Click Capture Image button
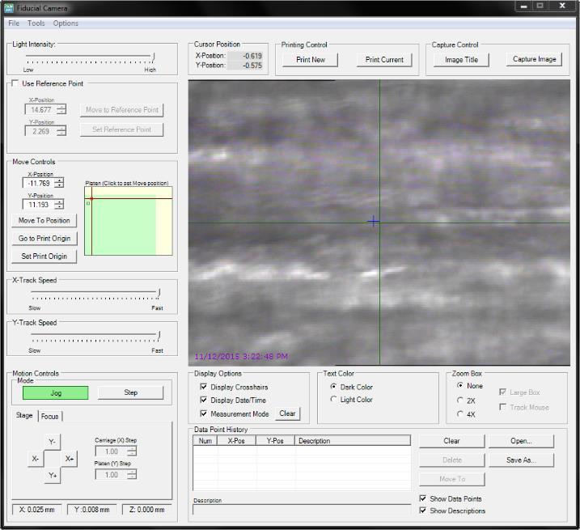The width and height of the screenshot is (580, 530). pyautogui.click(x=534, y=59)
